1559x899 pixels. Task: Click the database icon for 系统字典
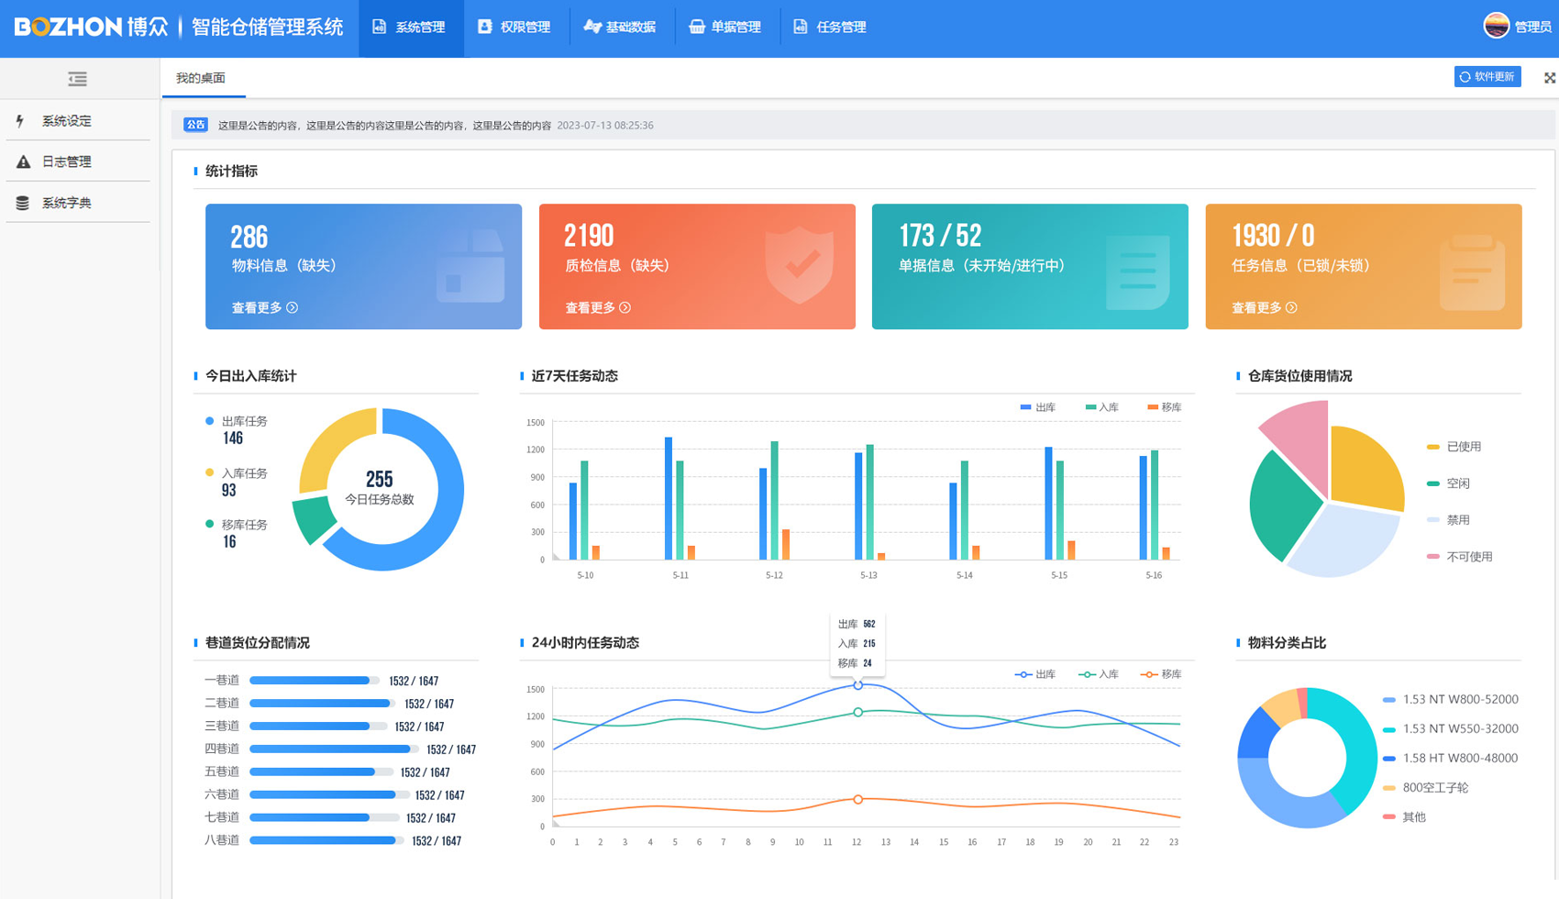pyautogui.click(x=23, y=203)
